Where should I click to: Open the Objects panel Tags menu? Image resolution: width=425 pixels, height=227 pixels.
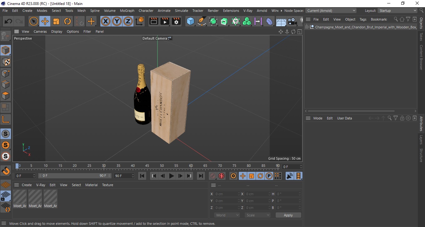coord(363,19)
